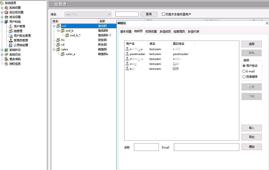Switch to 发信成员 tab

tap(165, 32)
